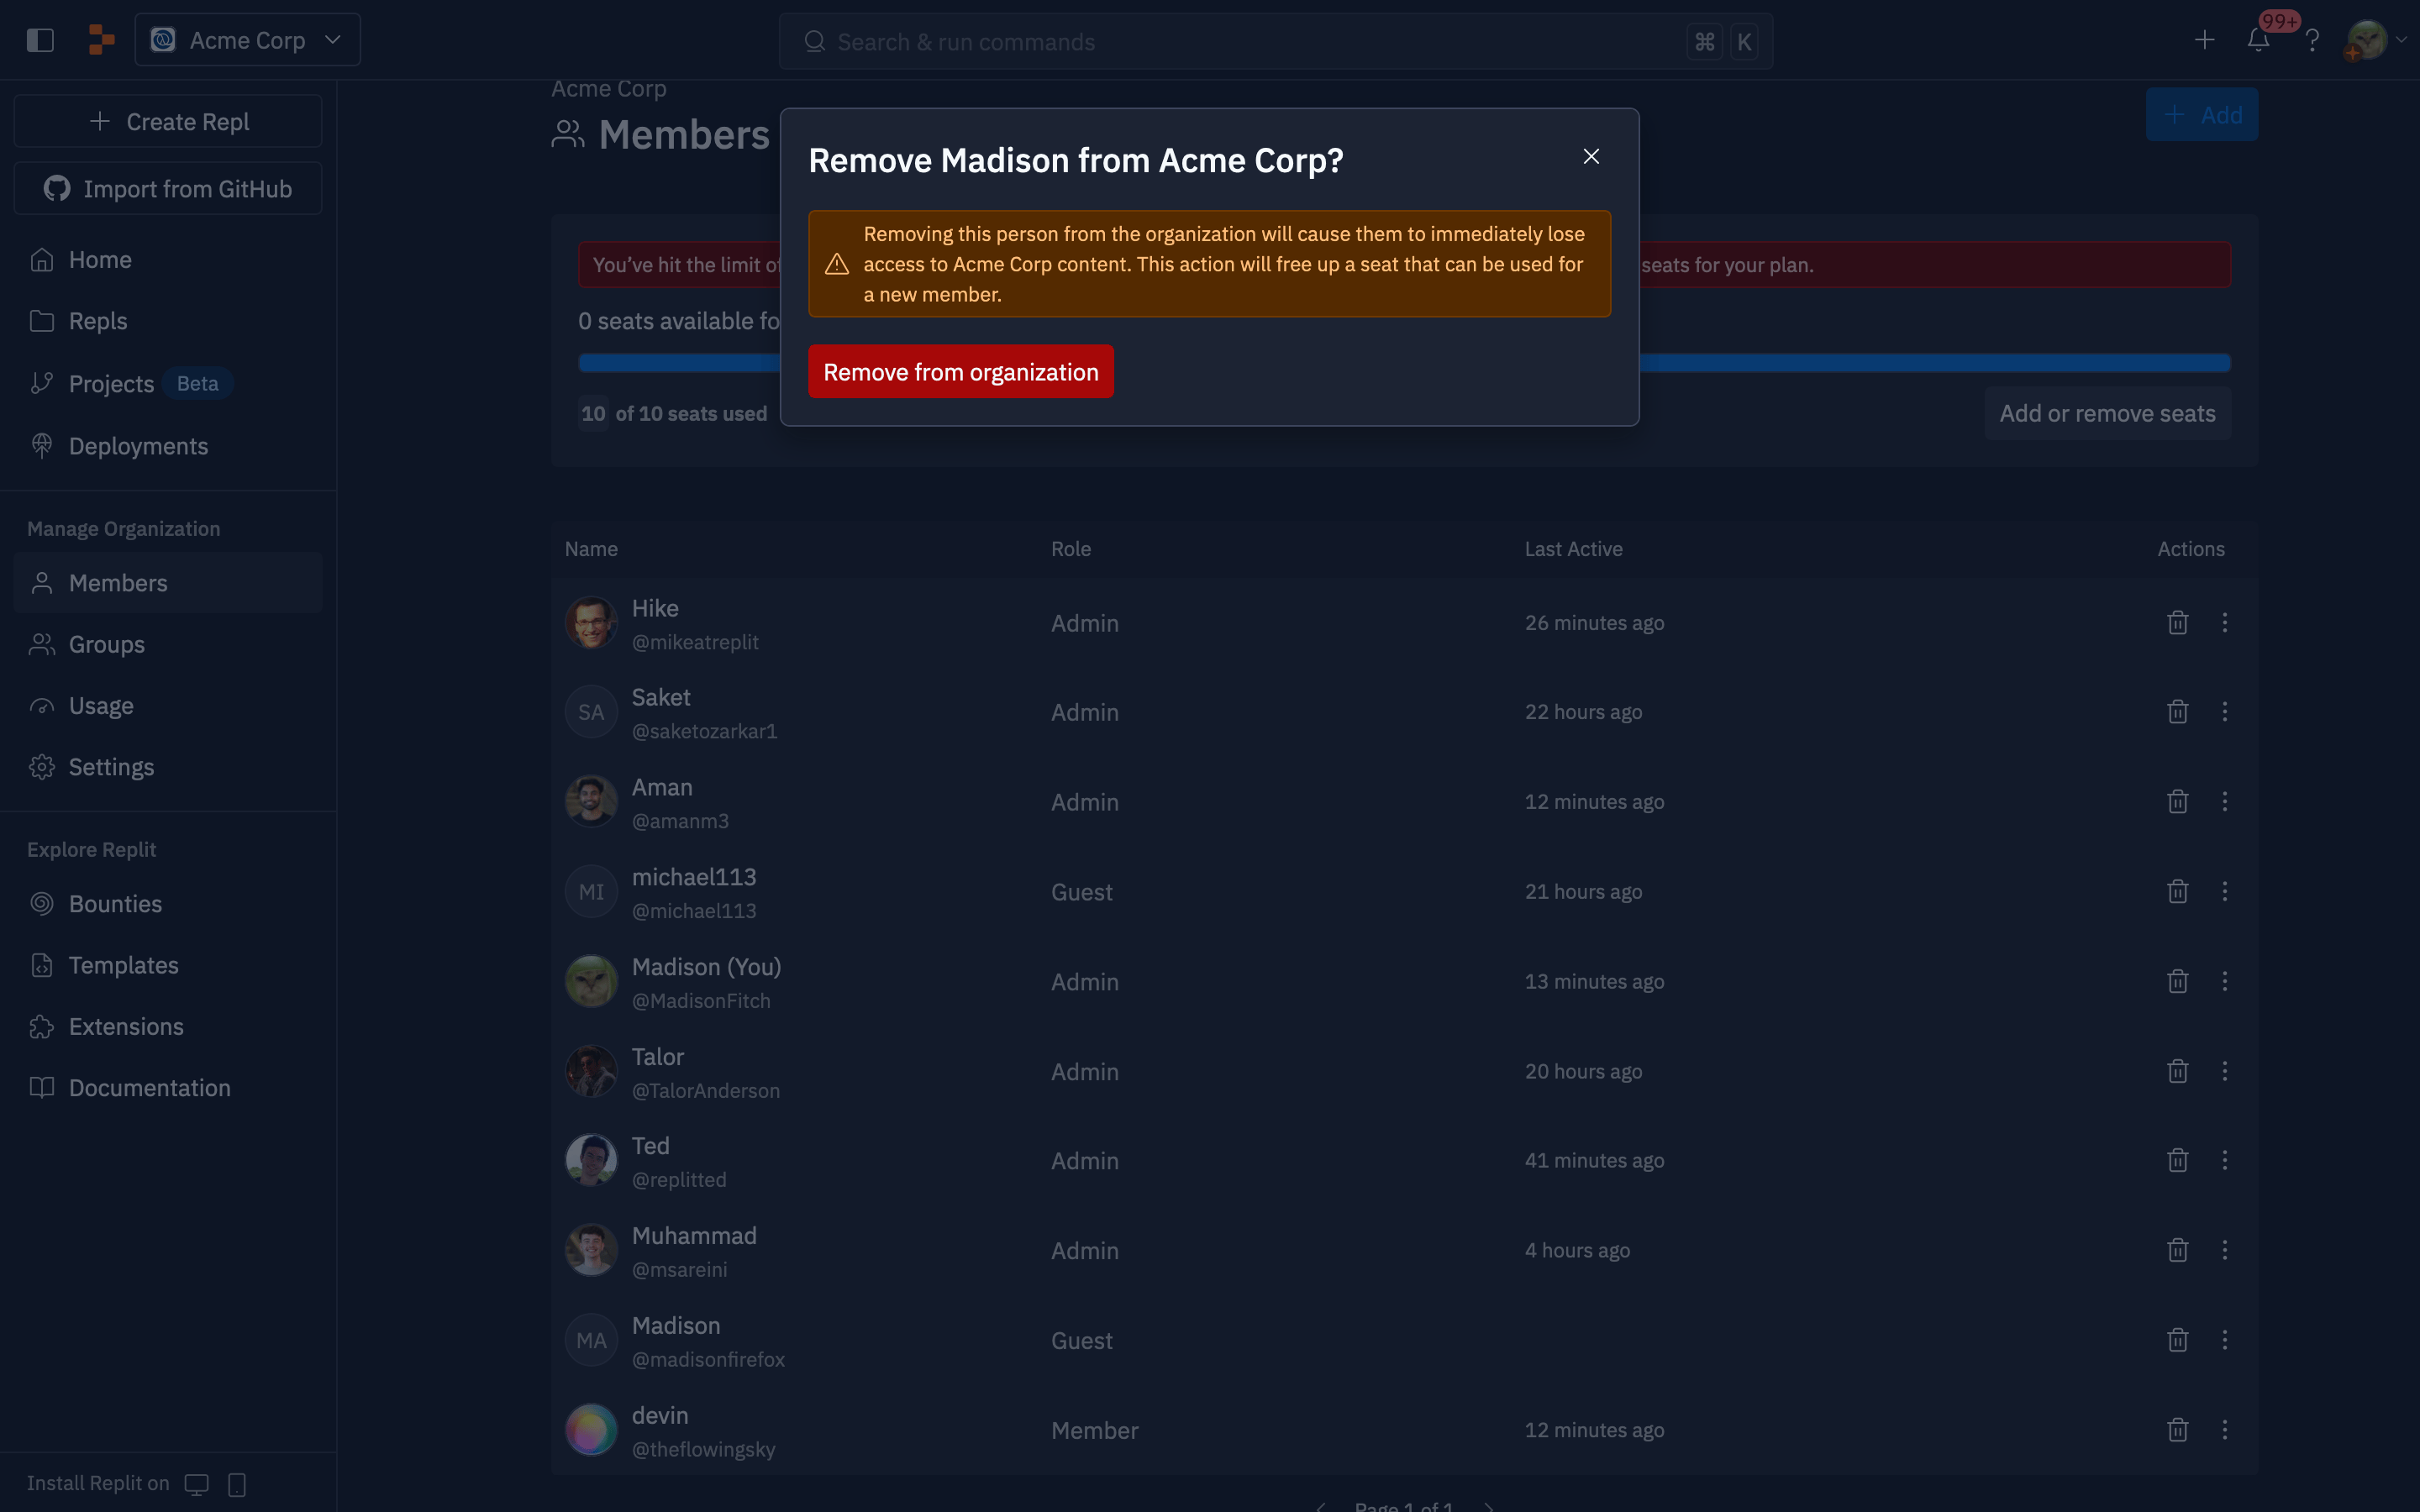Click Hike's avatar photo

click(591, 623)
